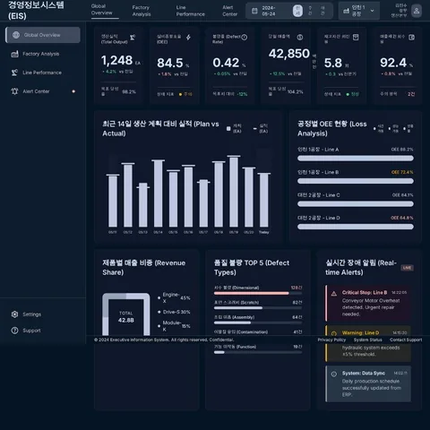This screenshot has height=430, width=430.
Task: Click the Dimensional defect bar
Action: tap(258, 293)
